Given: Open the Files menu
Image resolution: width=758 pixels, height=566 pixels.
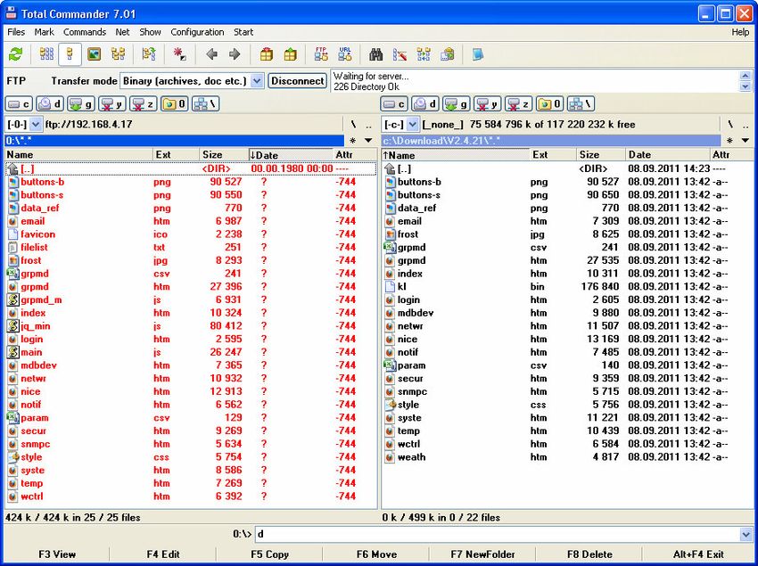Looking at the screenshot, I should [16, 32].
